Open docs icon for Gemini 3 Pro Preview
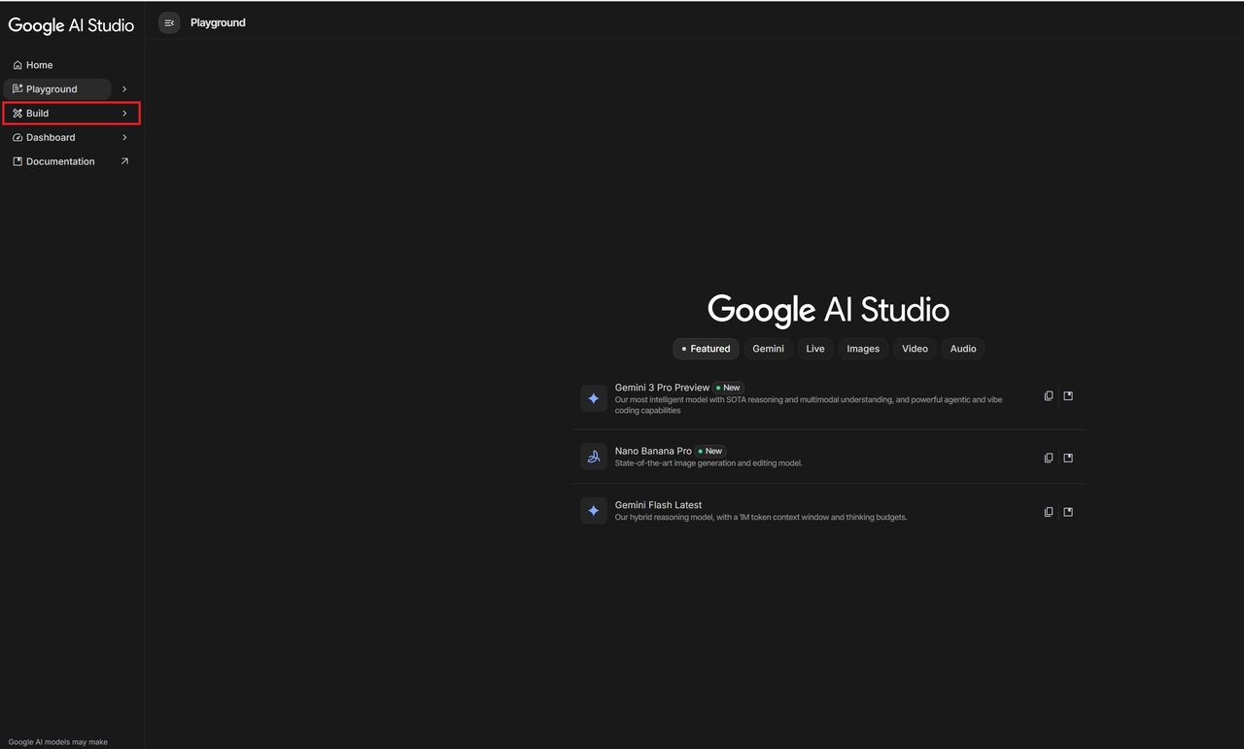The width and height of the screenshot is (1244, 749). pyautogui.click(x=1068, y=396)
